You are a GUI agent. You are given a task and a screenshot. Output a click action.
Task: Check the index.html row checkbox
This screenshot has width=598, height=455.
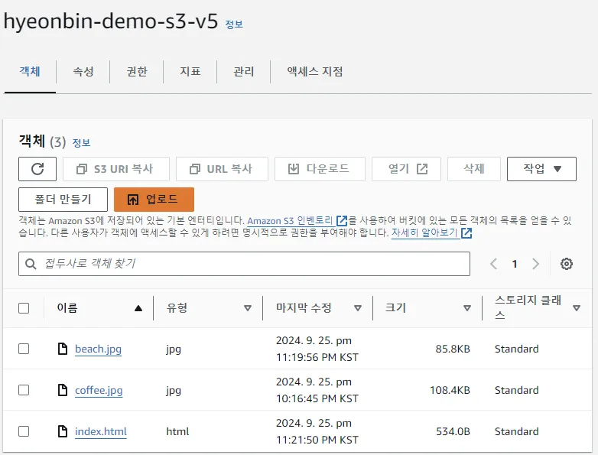pos(24,431)
